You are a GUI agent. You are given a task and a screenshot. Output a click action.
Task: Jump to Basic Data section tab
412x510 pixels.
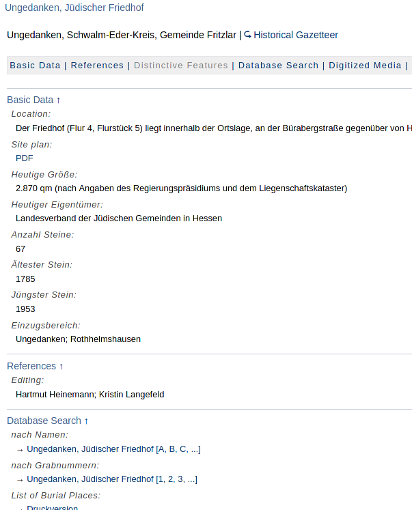click(36, 66)
